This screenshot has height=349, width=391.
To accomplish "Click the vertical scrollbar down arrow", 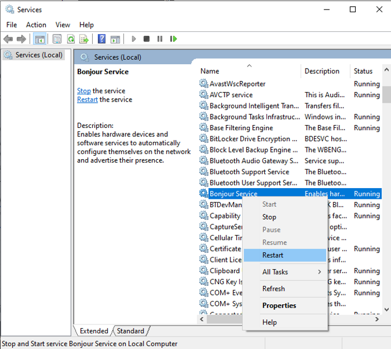I will pyautogui.click(x=386, y=309).
